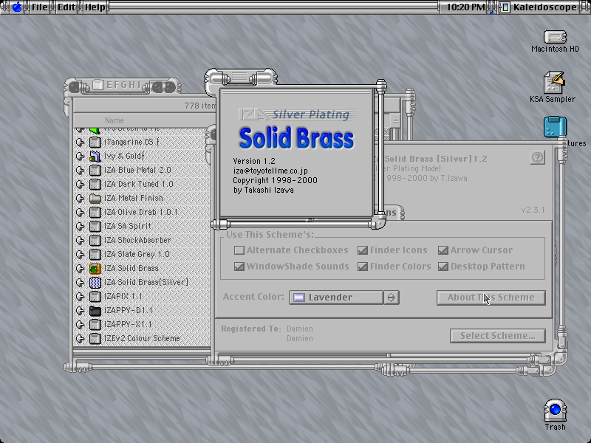Select the IZAPIX 1.1 icon
This screenshot has width=591, height=443.
click(95, 297)
